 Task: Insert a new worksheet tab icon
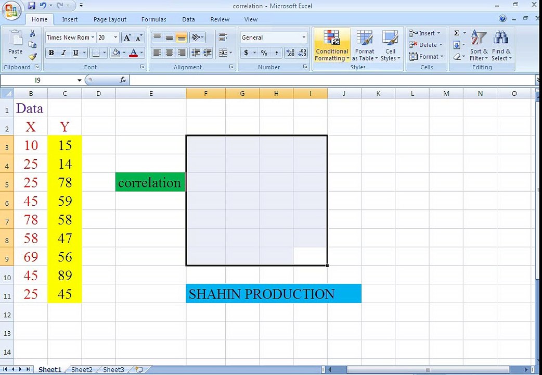click(x=138, y=369)
